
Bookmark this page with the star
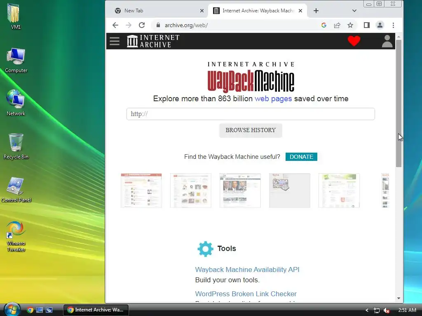350,25
